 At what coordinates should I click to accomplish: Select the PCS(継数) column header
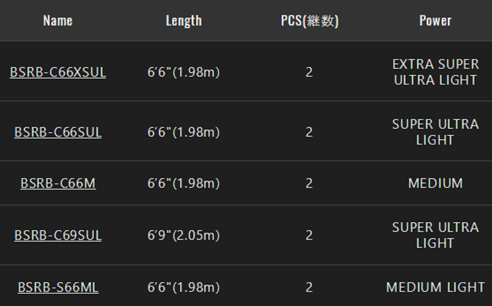[x=310, y=20]
